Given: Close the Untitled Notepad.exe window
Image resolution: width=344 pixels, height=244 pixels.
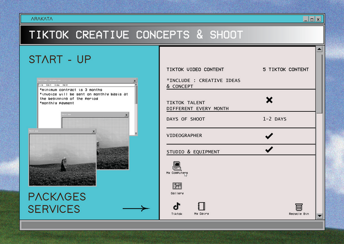Looking at the screenshot, I should 134,81.
